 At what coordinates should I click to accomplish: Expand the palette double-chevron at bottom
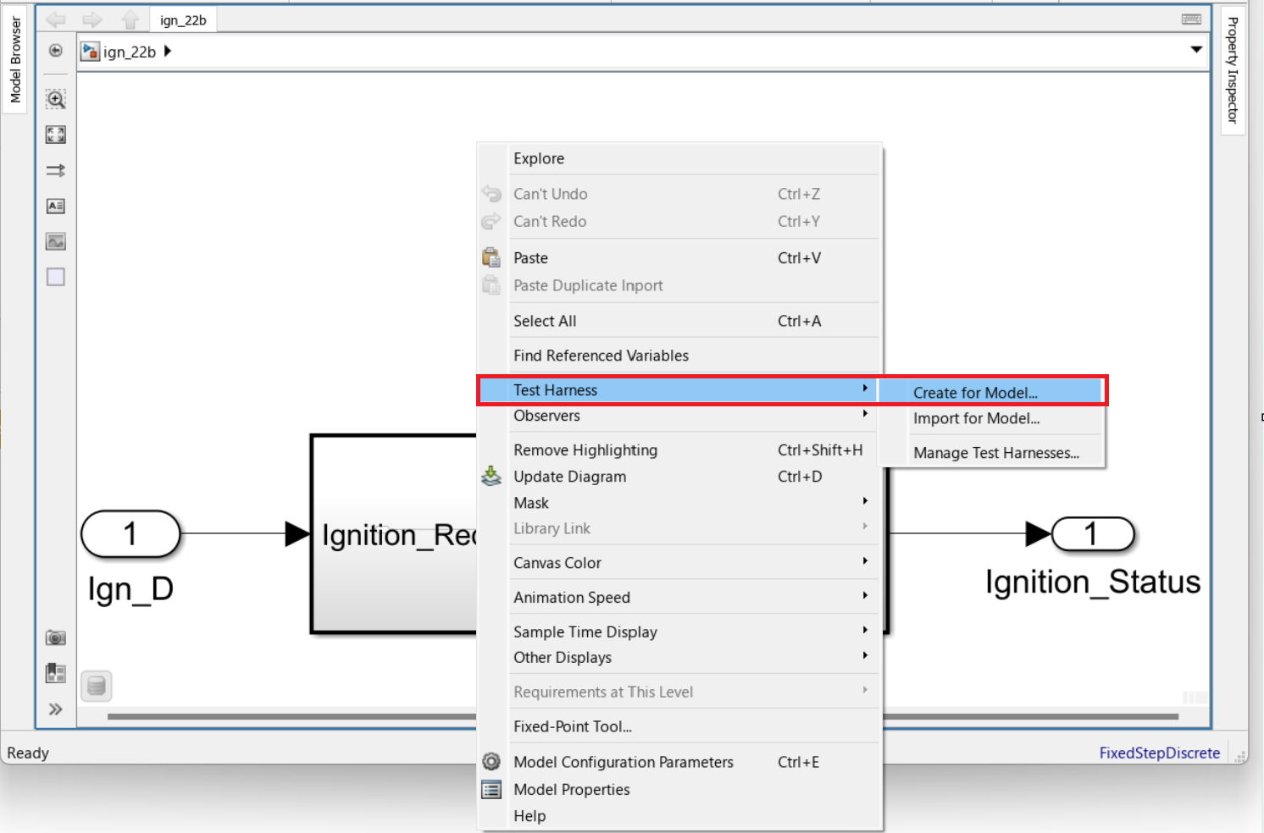pos(56,709)
